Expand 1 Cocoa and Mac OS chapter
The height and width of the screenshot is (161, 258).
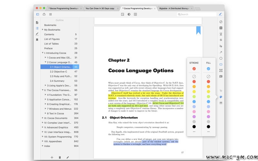click(x=45, y=58)
